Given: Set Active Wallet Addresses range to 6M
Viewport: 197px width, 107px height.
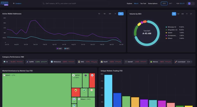Looking at the screenshot, I should click(x=110, y=14).
